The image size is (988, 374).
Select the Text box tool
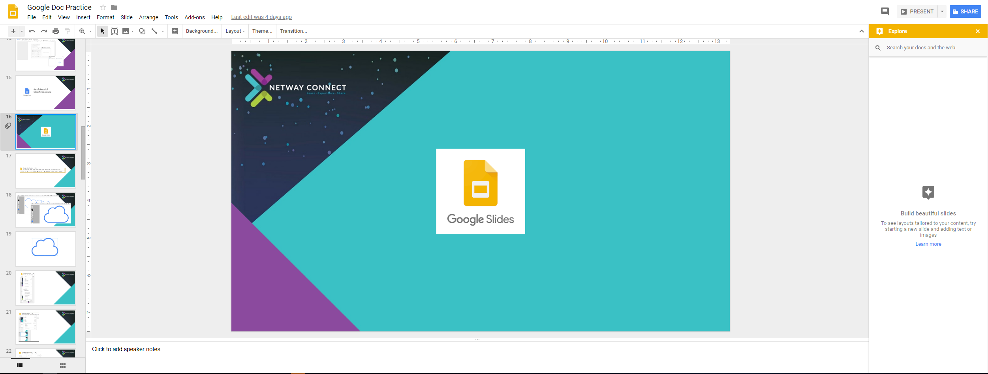pos(115,31)
